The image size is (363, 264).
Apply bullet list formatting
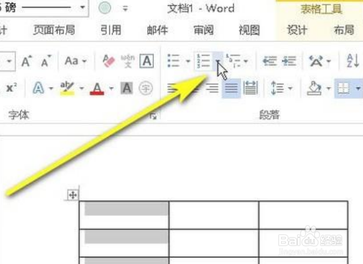174,61
